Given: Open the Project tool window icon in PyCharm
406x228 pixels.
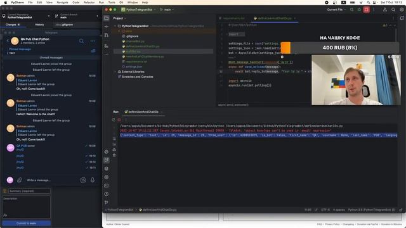Looking at the screenshot, I should [107, 18].
